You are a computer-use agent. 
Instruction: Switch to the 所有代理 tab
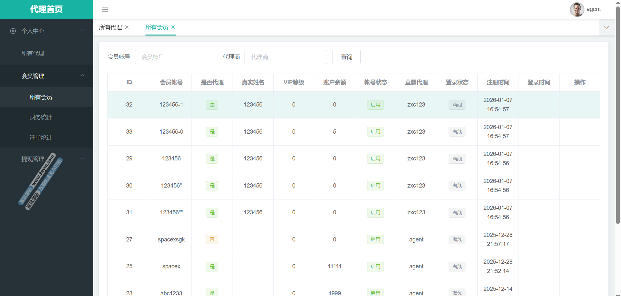point(110,27)
